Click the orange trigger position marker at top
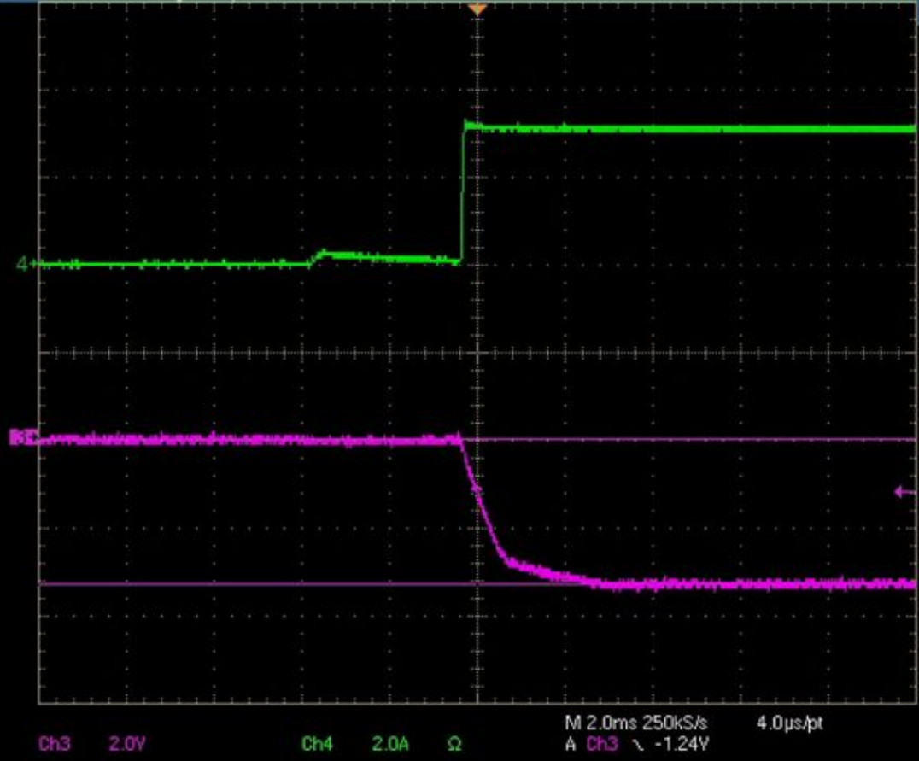 (x=477, y=9)
